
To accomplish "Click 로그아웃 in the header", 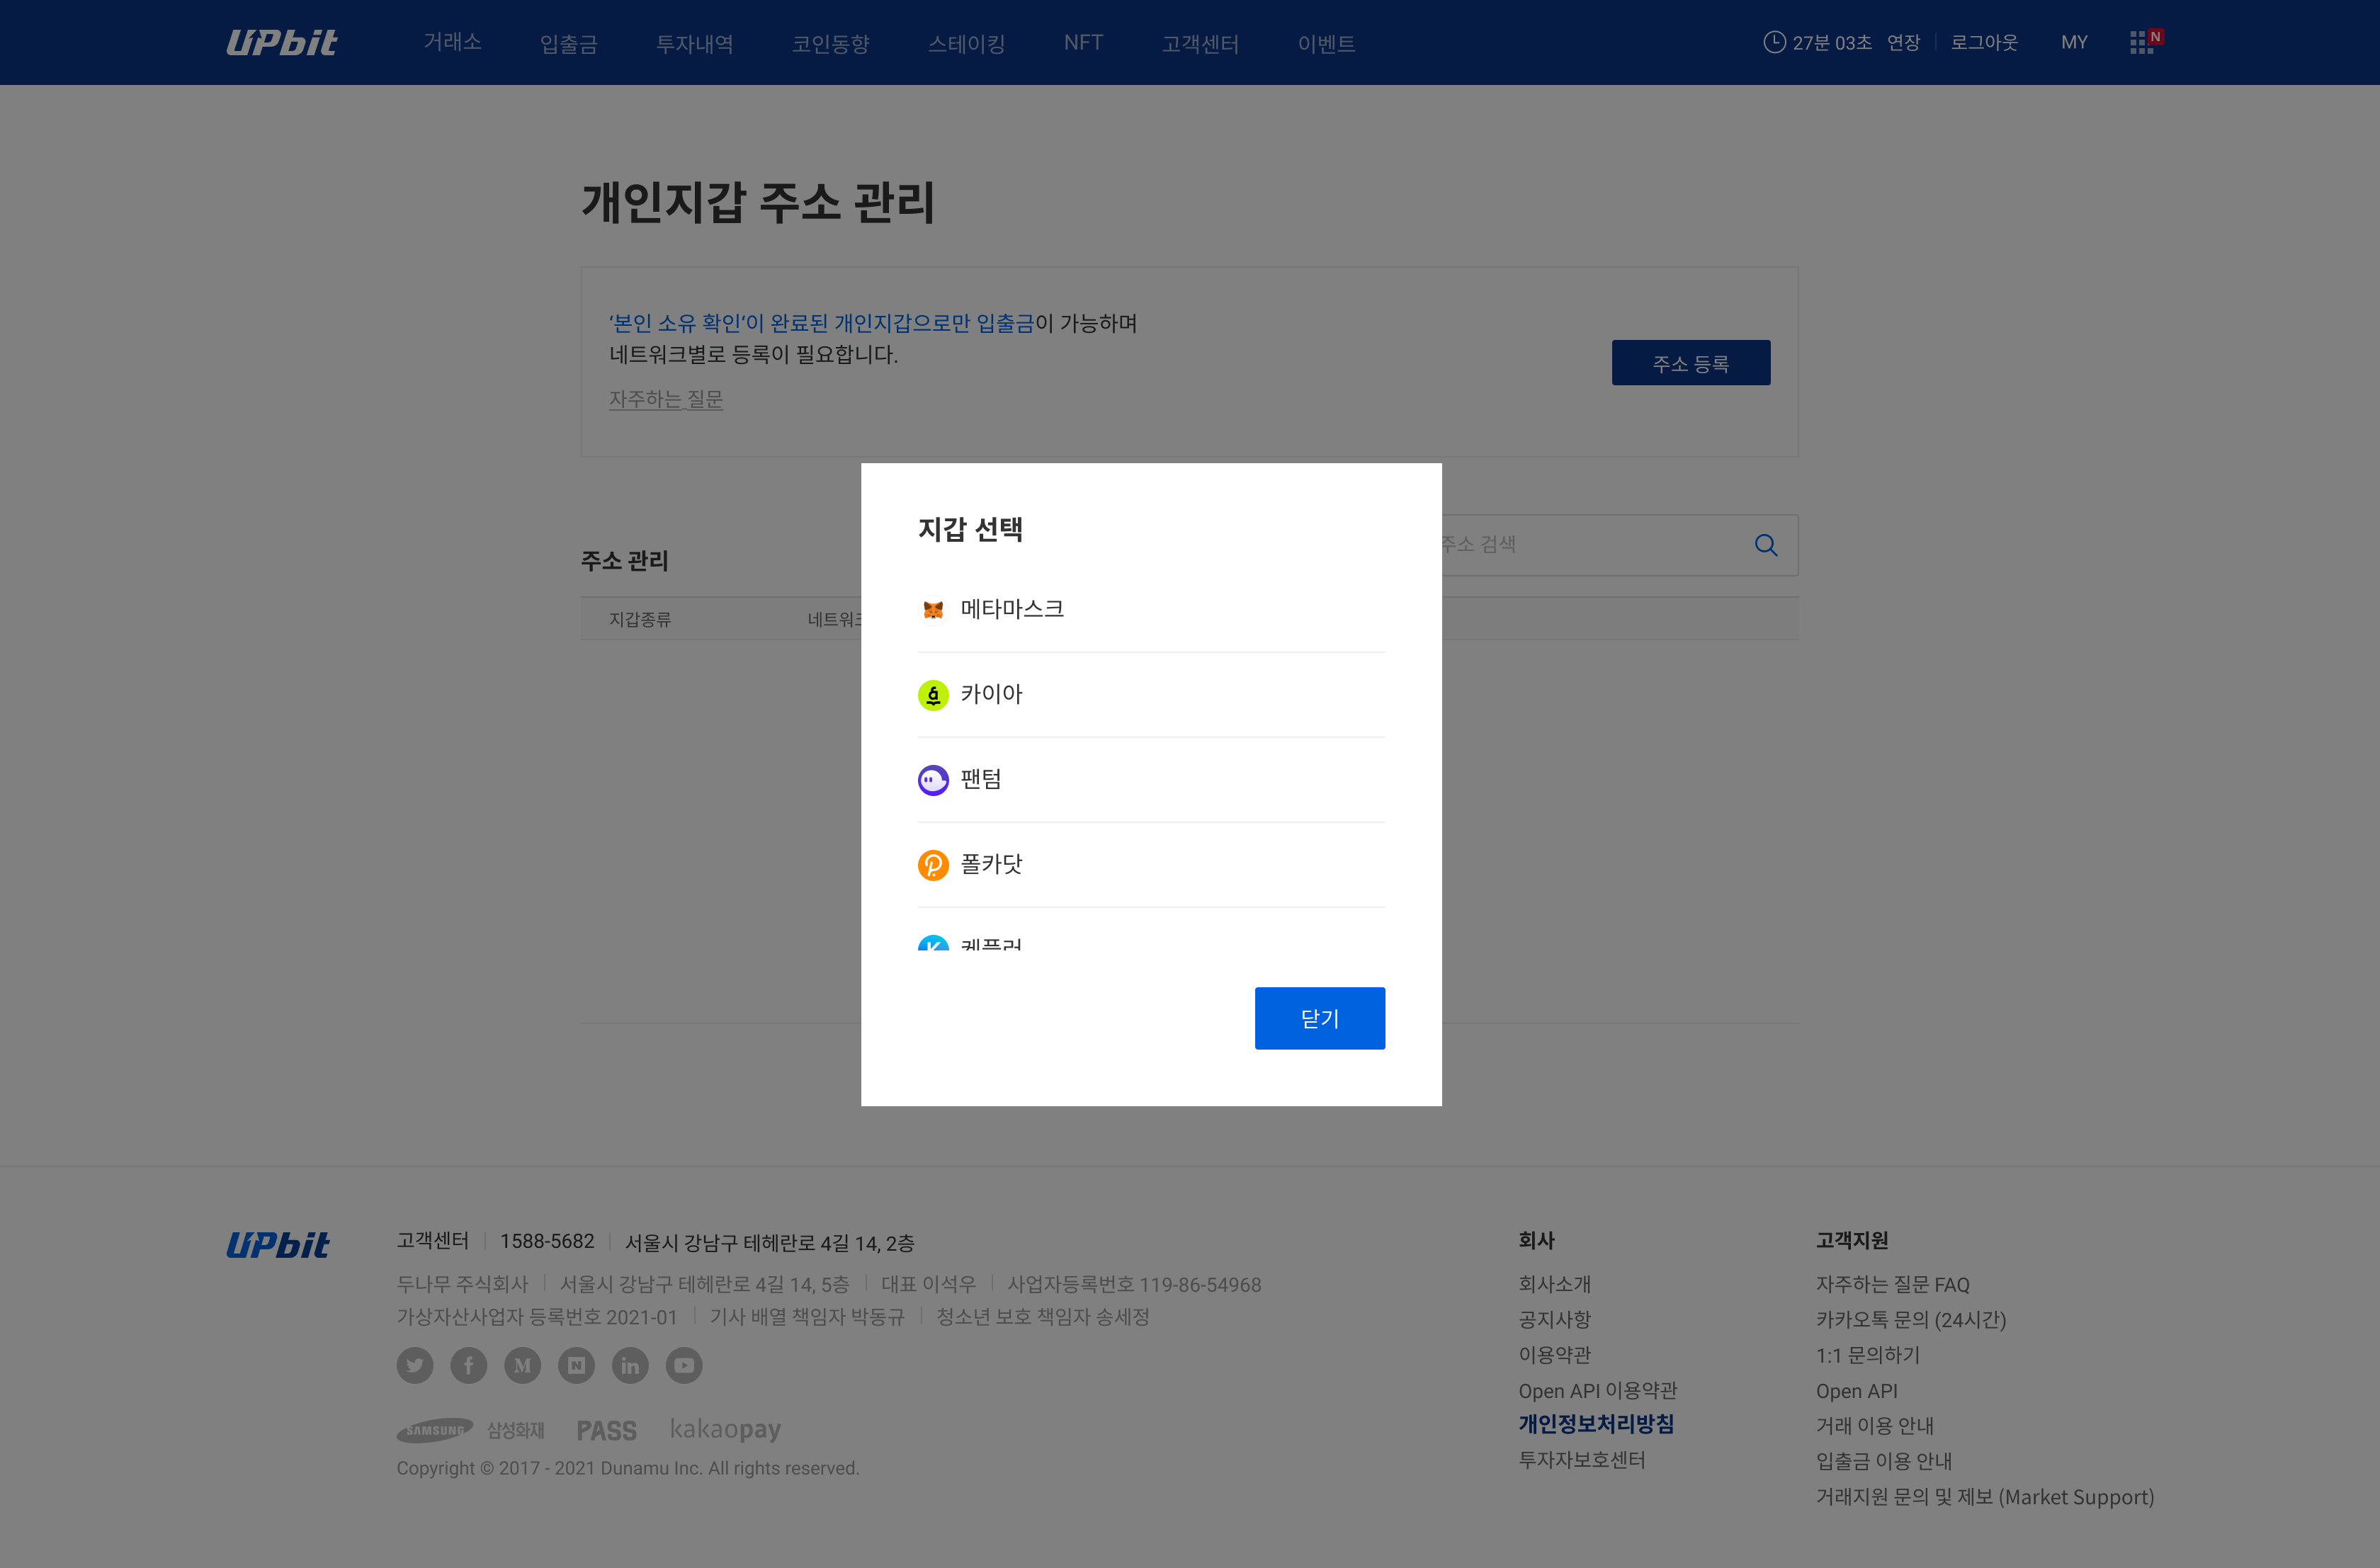I will click(x=1984, y=42).
